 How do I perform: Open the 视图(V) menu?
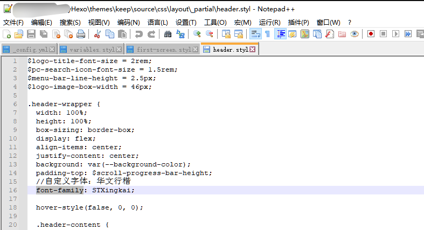[x=99, y=23]
